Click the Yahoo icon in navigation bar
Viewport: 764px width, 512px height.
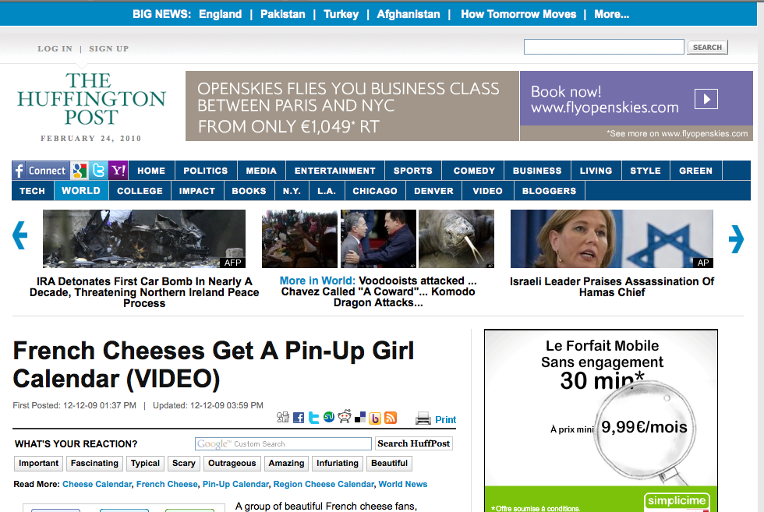tap(118, 171)
